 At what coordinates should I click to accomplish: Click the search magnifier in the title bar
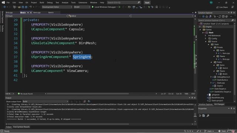(x=139, y=3)
